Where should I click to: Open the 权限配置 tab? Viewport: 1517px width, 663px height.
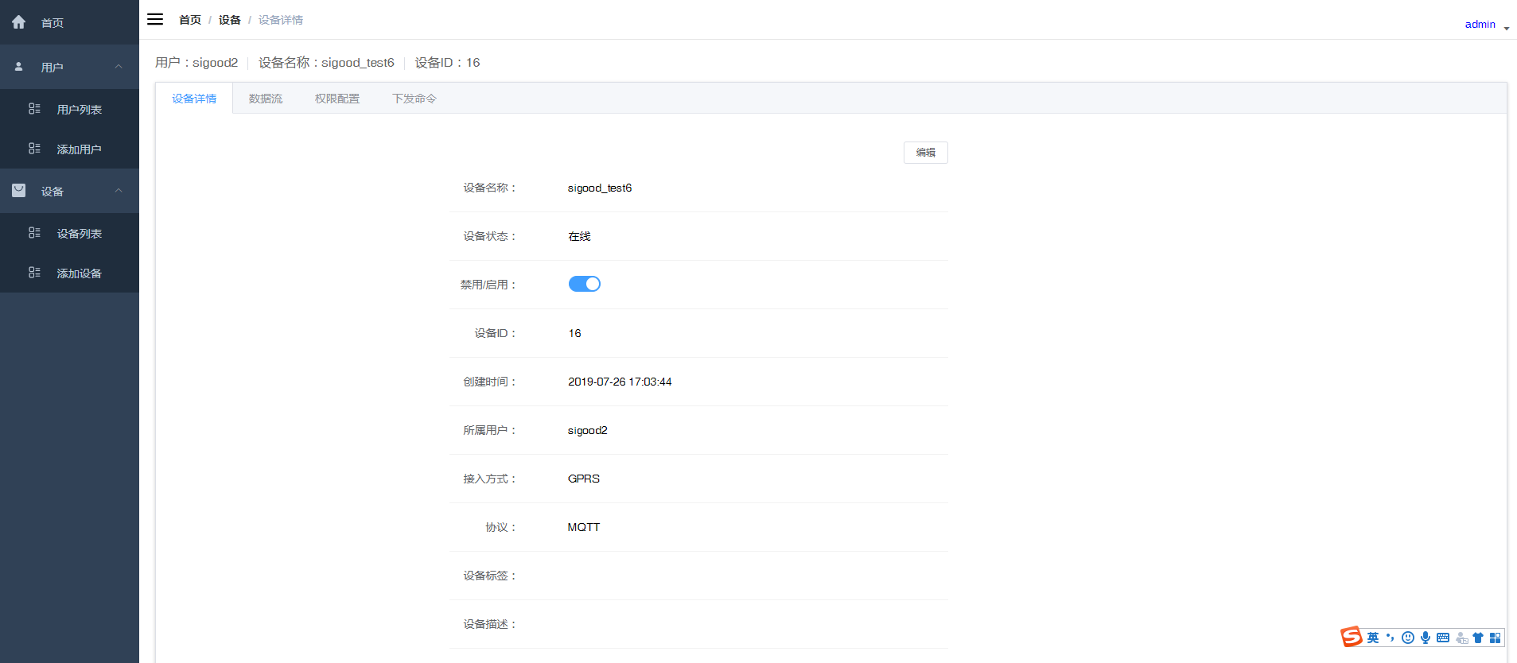(x=337, y=99)
